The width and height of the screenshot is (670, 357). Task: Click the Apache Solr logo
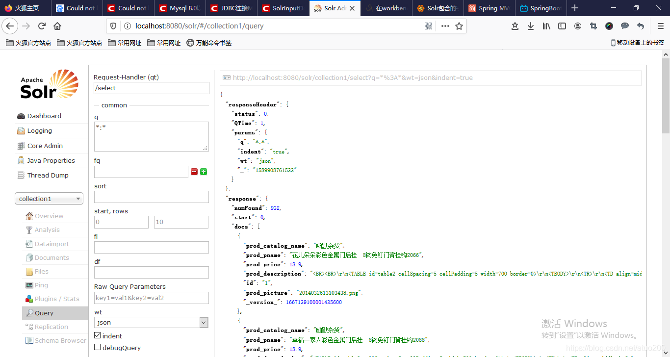click(50, 84)
